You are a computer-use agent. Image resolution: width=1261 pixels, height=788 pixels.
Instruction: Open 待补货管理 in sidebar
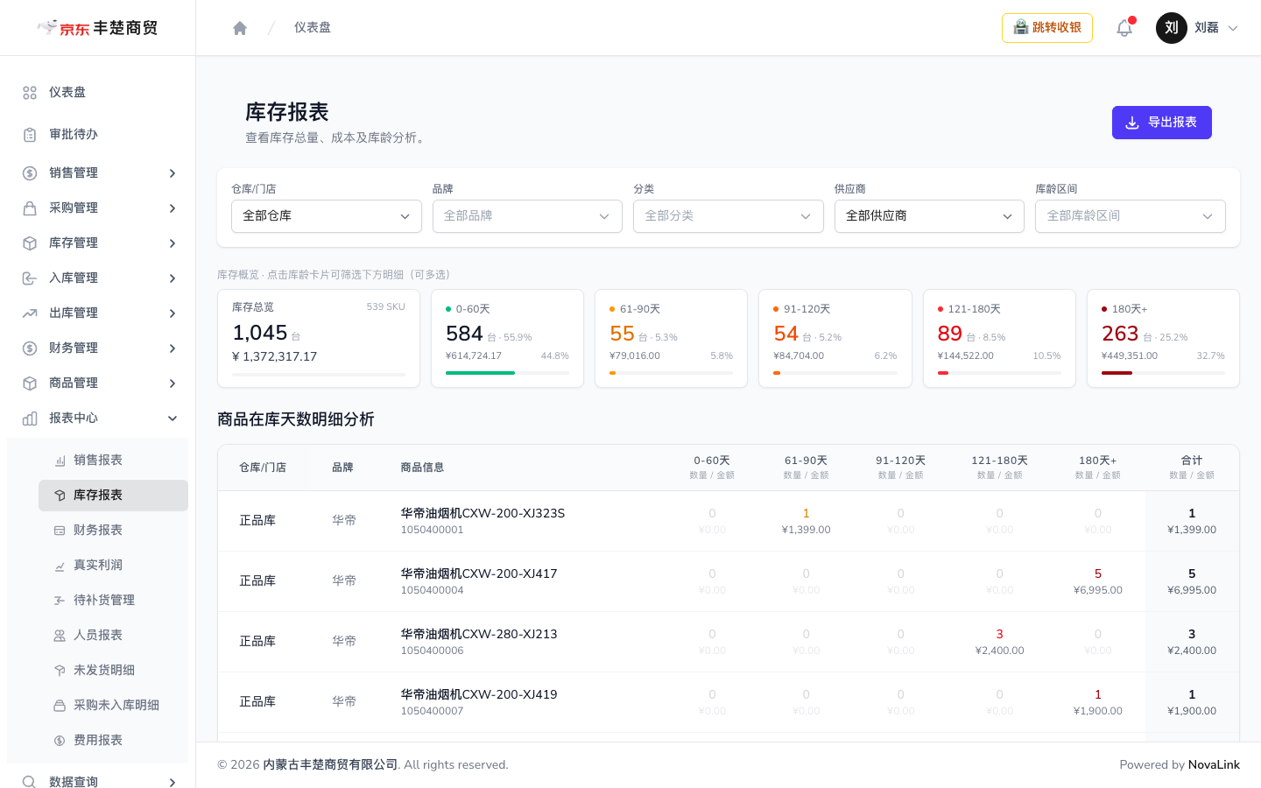pyautogui.click(x=113, y=601)
